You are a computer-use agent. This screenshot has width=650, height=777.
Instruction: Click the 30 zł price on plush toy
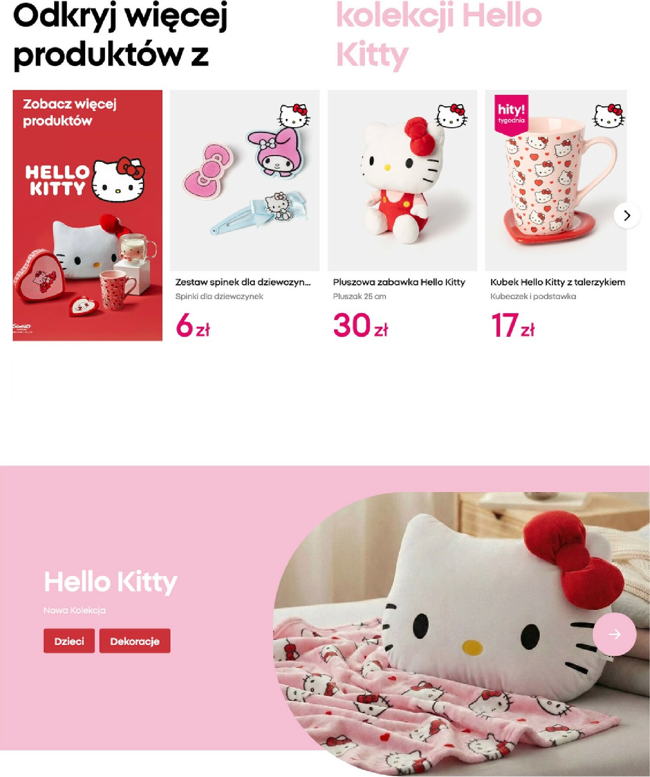(x=361, y=326)
